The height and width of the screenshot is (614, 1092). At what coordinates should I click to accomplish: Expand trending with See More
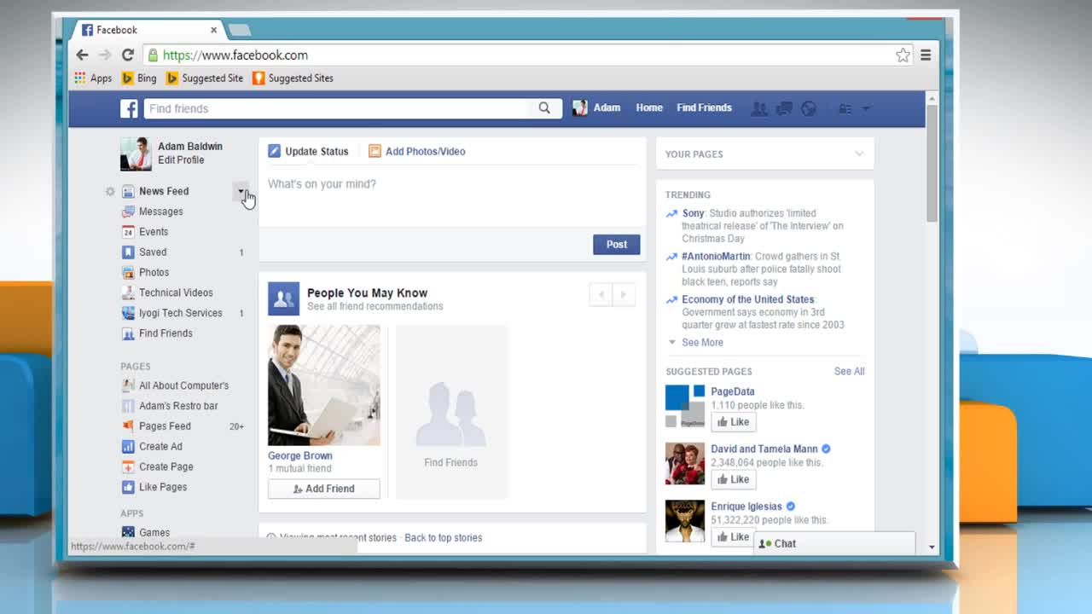(702, 343)
